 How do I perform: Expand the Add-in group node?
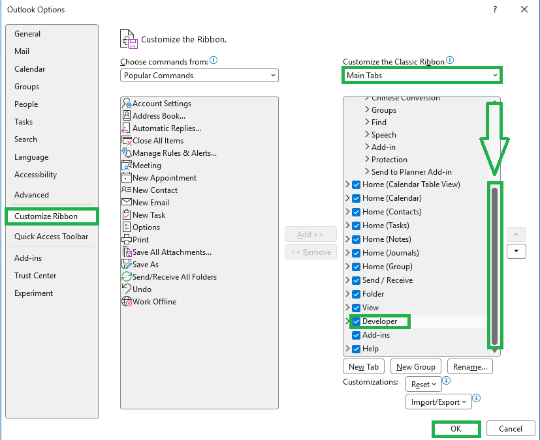367,147
